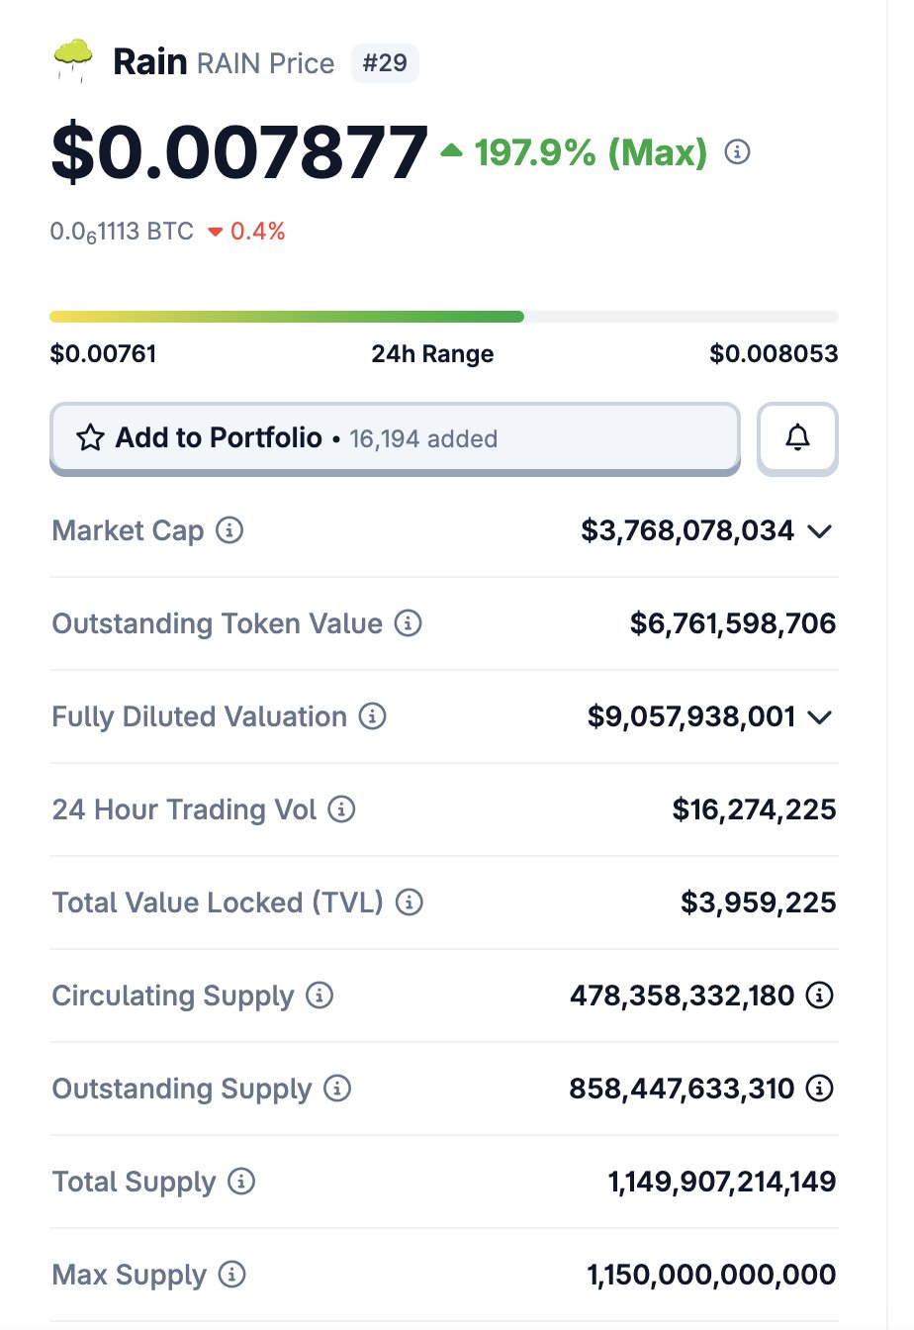914x1330 pixels.
Task: Open Outstanding Token Value info icon
Action: (x=408, y=623)
